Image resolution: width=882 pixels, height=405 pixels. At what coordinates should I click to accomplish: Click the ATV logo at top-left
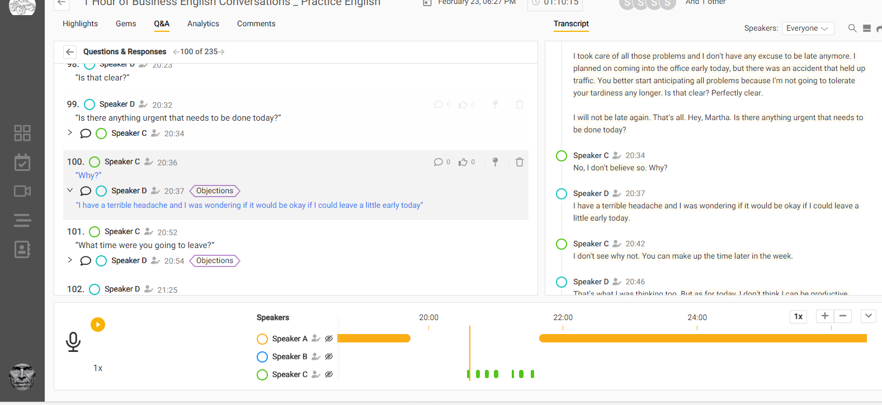coord(22,7)
